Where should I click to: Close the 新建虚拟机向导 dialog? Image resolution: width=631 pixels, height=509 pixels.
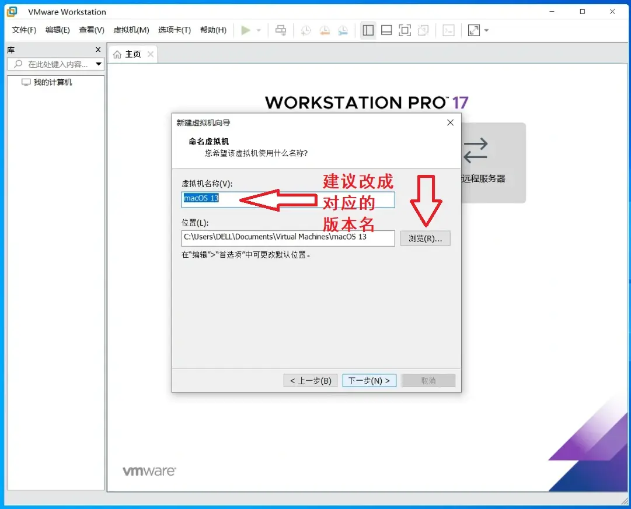450,122
